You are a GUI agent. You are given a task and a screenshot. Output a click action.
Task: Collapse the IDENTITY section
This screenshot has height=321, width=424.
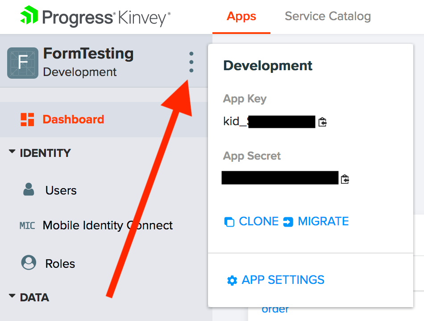coord(12,152)
